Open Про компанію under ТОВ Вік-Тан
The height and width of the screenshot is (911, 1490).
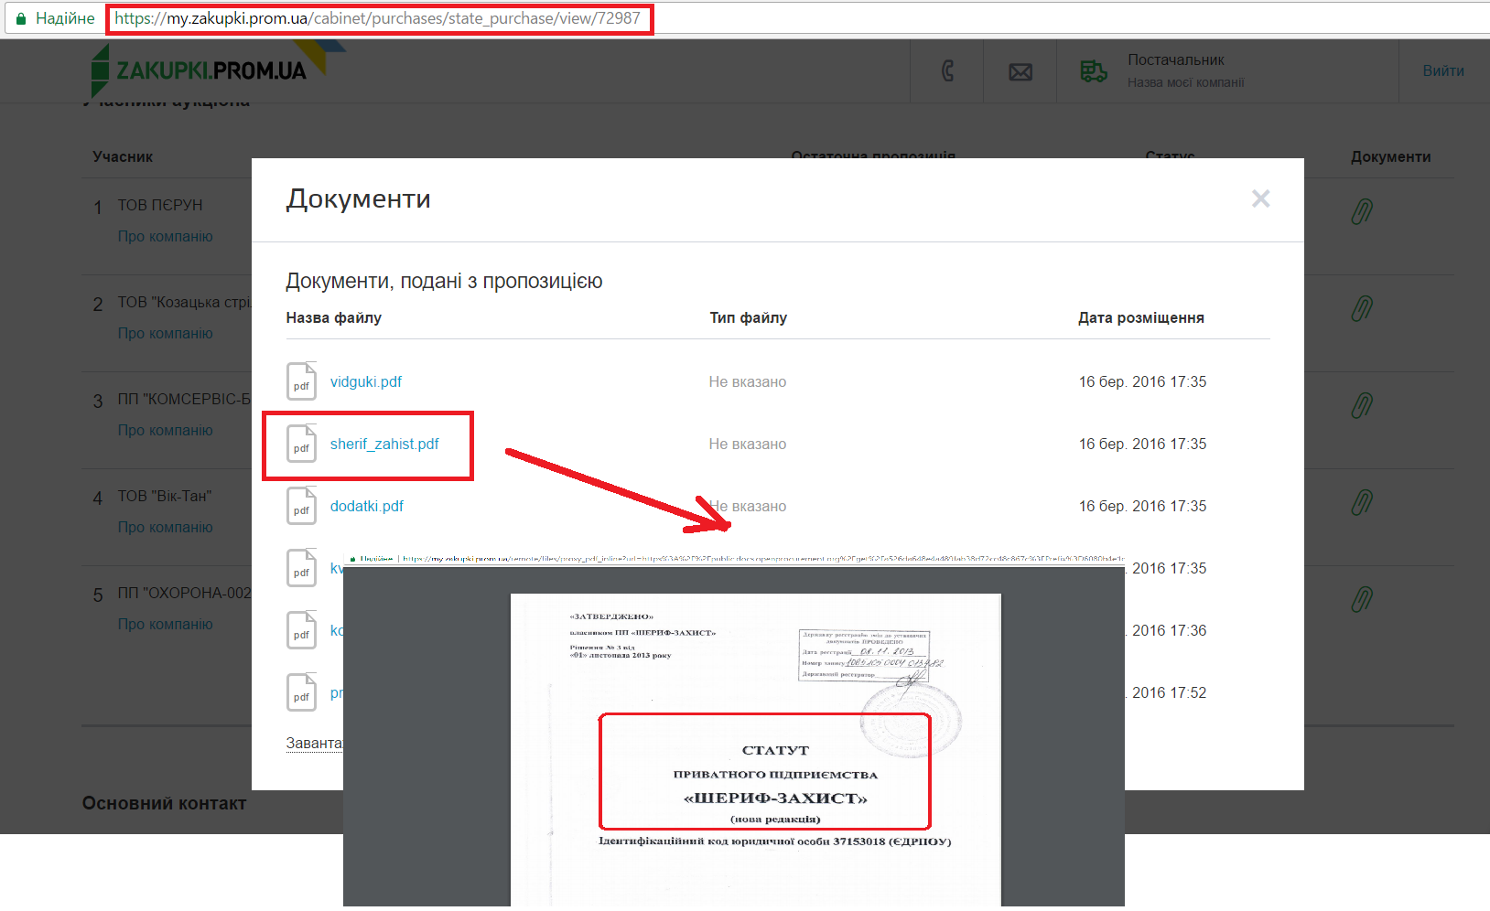tap(165, 527)
